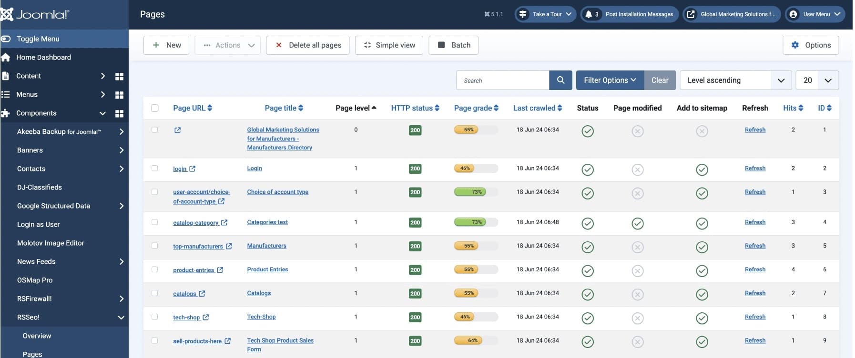Click the Batch button
The image size is (855, 358).
454,45
